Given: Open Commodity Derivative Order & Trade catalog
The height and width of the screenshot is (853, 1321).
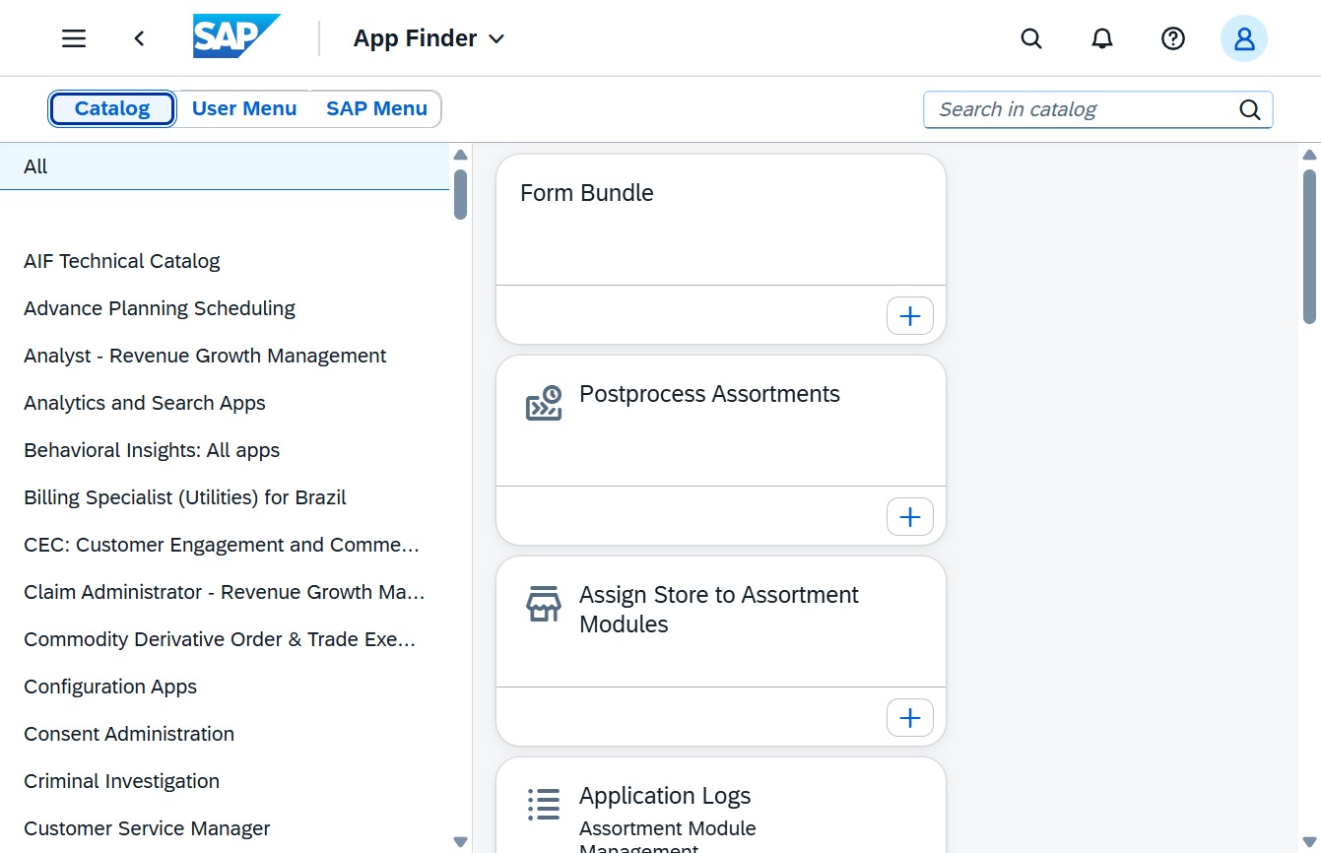Looking at the screenshot, I should [225, 639].
